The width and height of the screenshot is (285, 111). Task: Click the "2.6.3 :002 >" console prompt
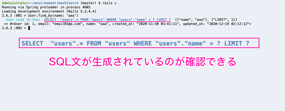pos(13,28)
